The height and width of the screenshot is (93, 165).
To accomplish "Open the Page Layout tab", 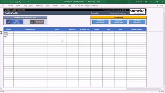I will (x=28, y=6).
